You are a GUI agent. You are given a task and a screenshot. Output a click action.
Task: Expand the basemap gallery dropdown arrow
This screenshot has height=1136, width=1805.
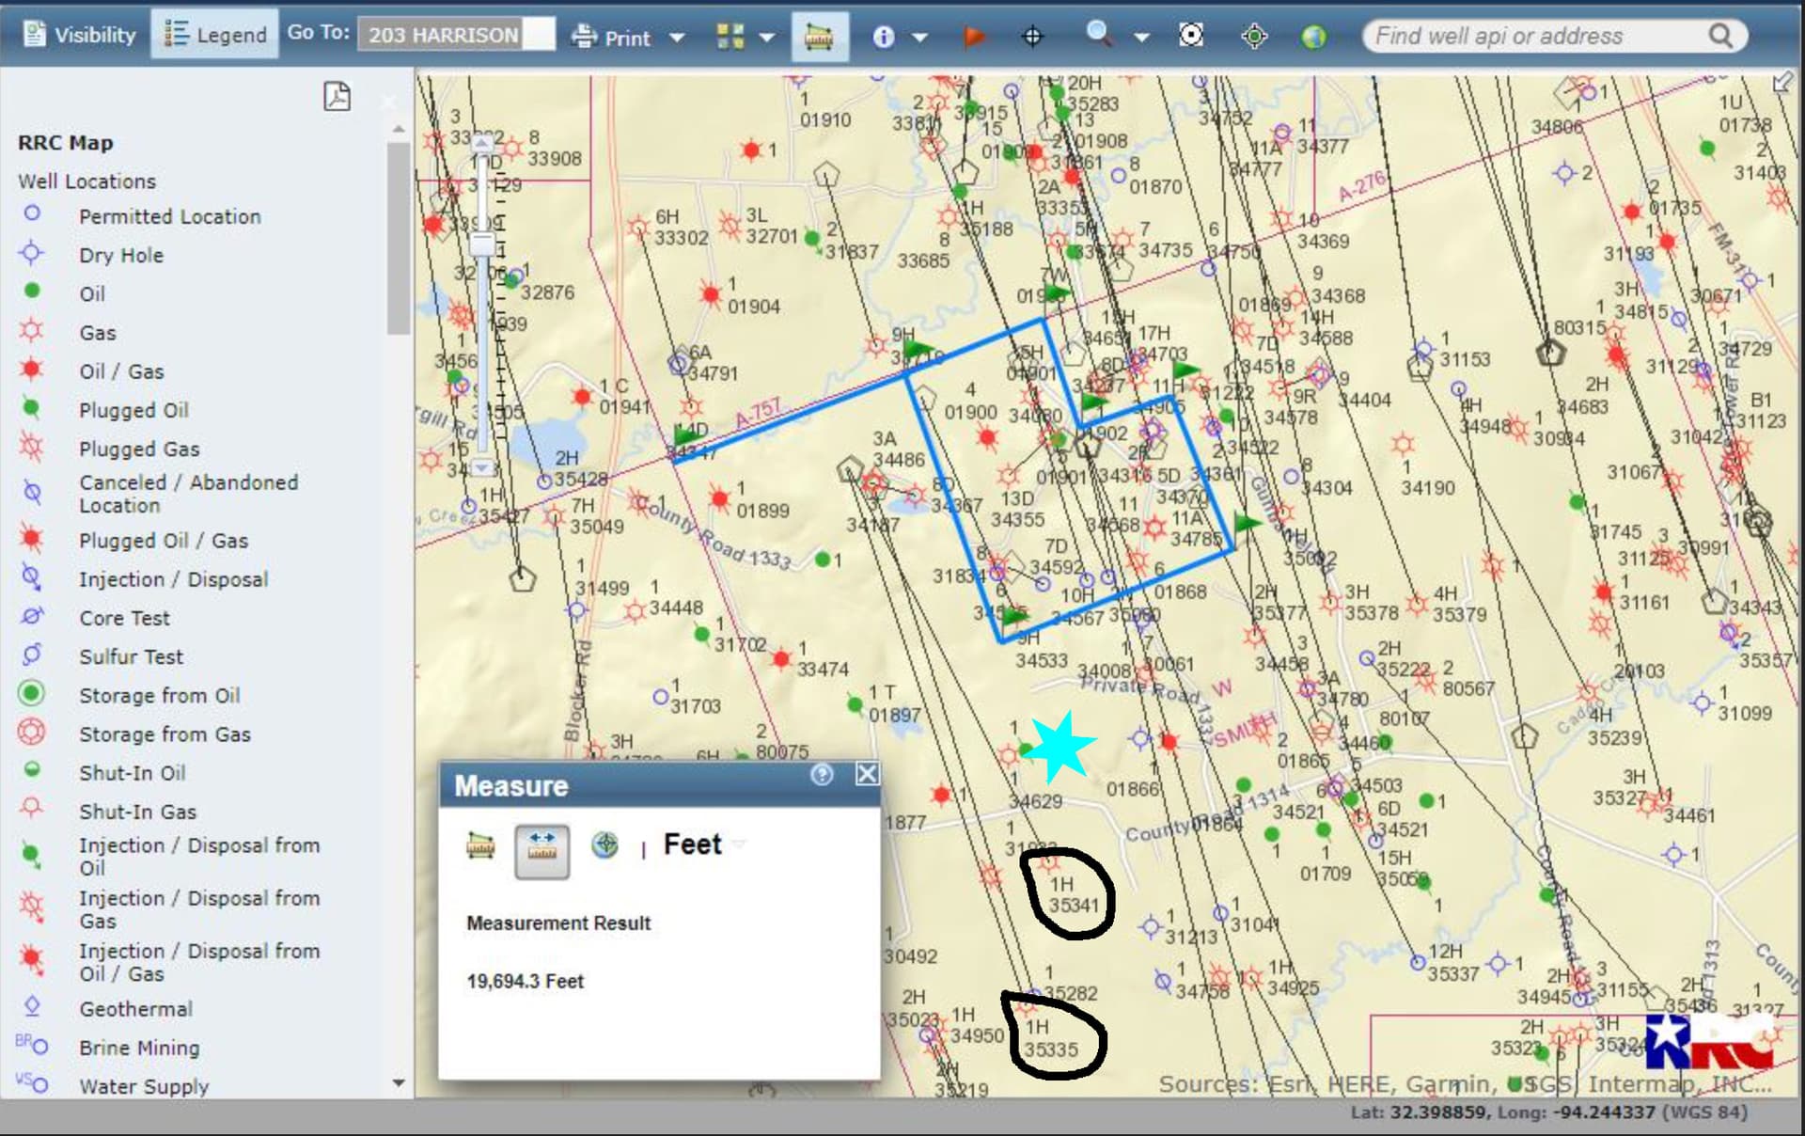767,38
